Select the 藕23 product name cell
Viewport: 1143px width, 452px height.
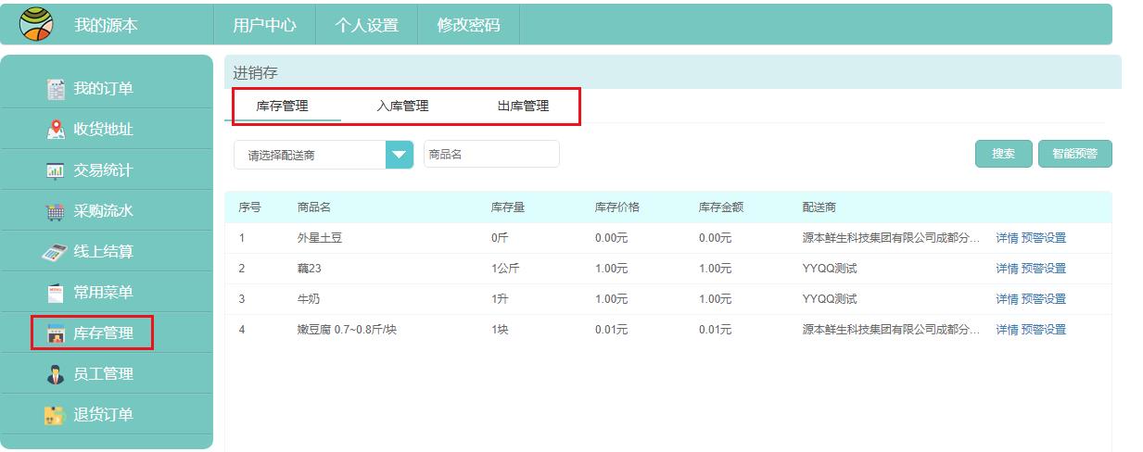[x=310, y=269]
